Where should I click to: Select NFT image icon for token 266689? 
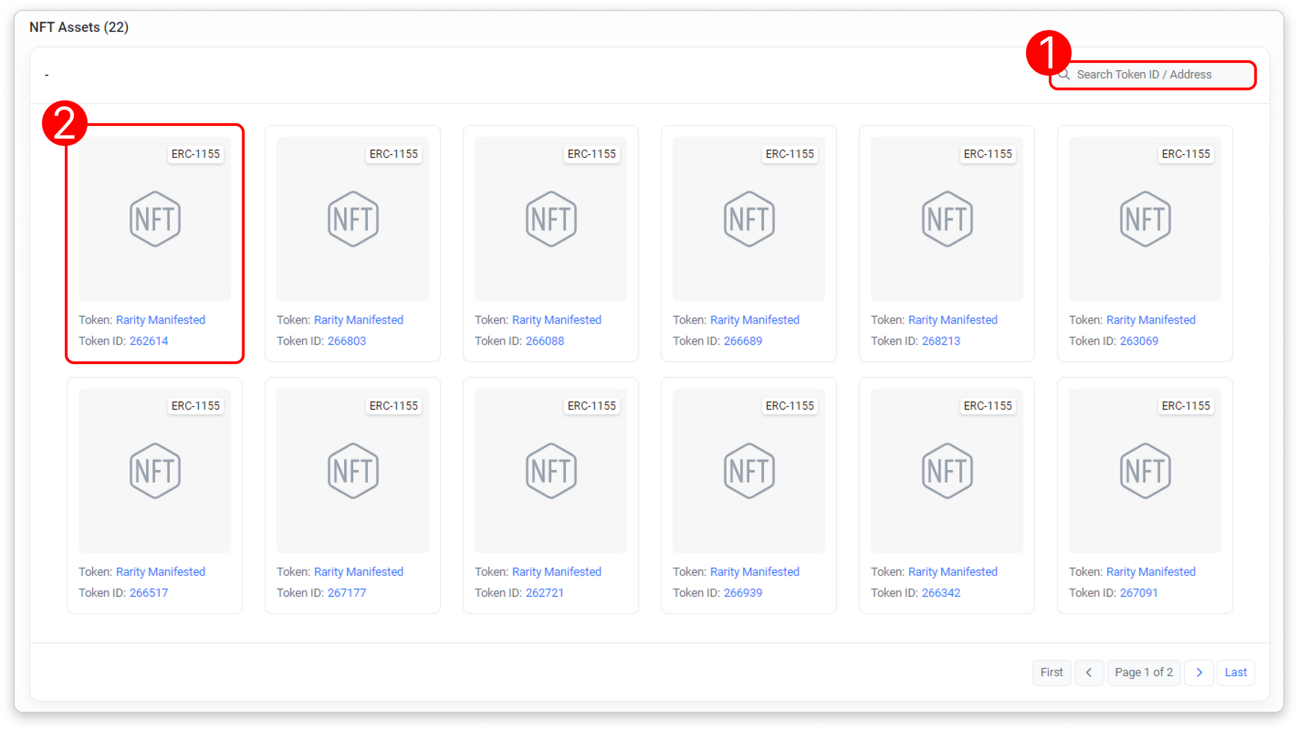pos(749,219)
